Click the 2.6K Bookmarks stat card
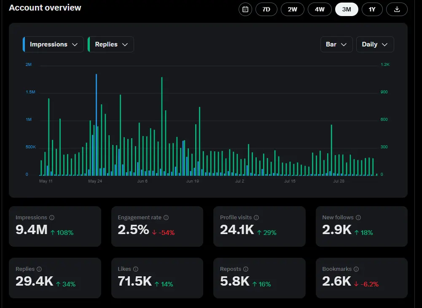 coord(362,278)
